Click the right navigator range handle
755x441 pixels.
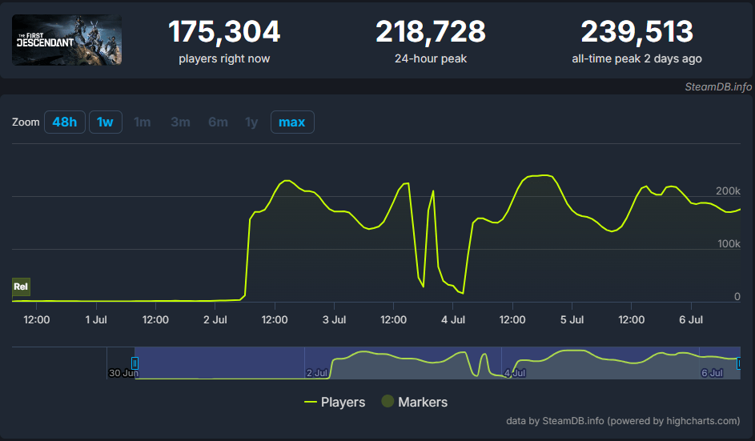[x=738, y=363]
